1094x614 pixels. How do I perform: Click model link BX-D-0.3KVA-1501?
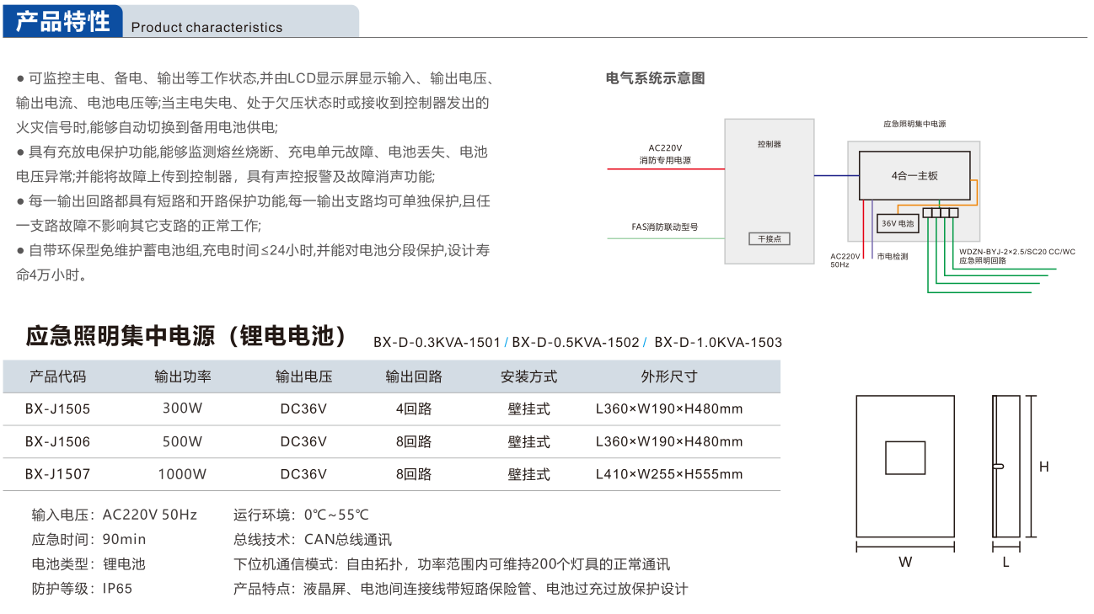[x=437, y=342]
